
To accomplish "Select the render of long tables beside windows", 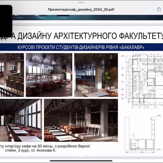I will tap(21, 120).
